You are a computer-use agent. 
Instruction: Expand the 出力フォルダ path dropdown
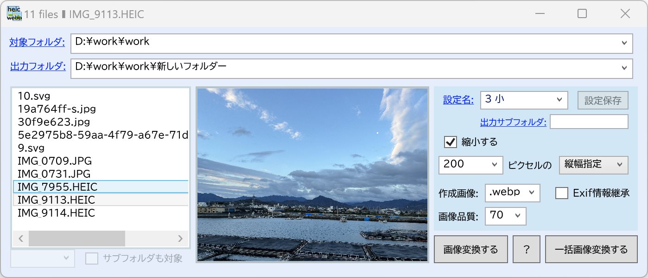coord(623,68)
